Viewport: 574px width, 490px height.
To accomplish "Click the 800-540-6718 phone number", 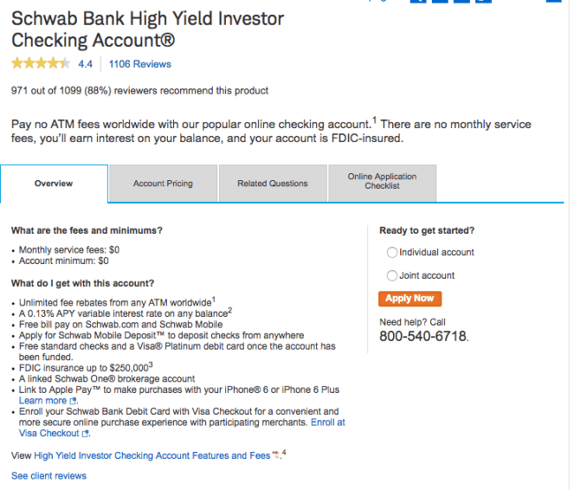I will tap(423, 336).
